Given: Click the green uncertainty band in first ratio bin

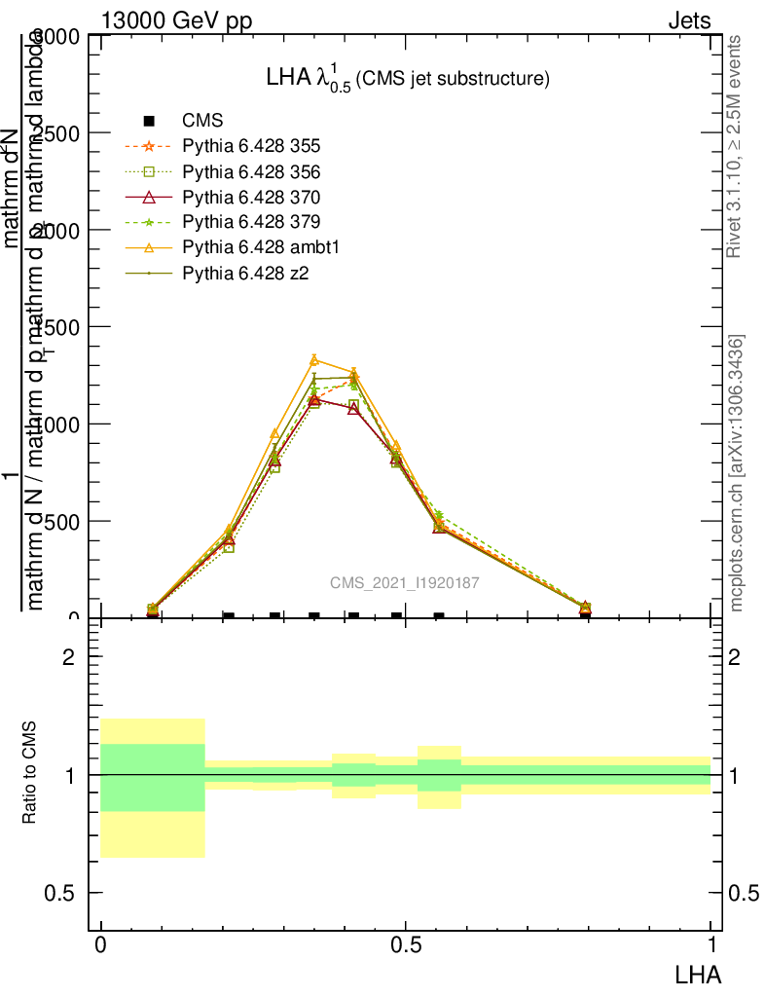Looking at the screenshot, I should point(153,778).
